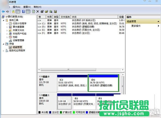
Task: Click the Back arrow toolbar icon
Action: coord(3,12)
